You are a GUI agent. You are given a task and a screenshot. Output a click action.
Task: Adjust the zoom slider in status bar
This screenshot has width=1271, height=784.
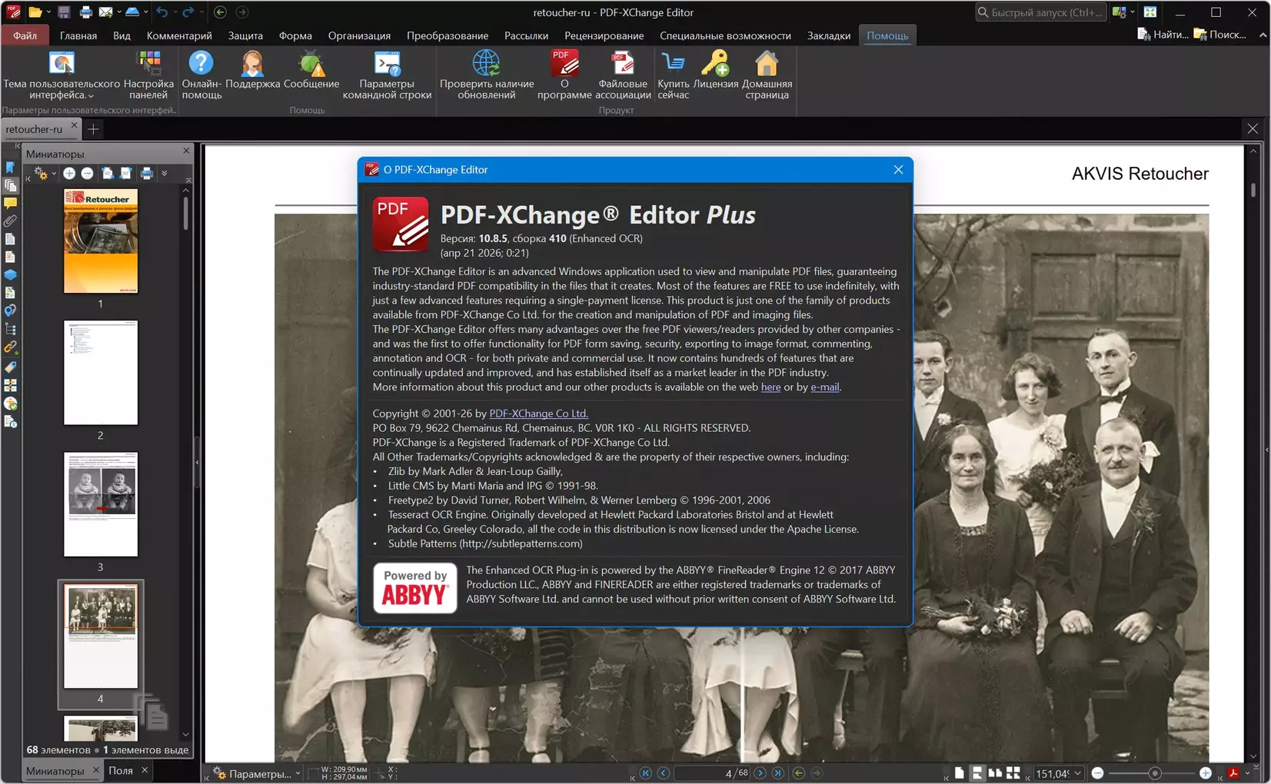tap(1154, 773)
